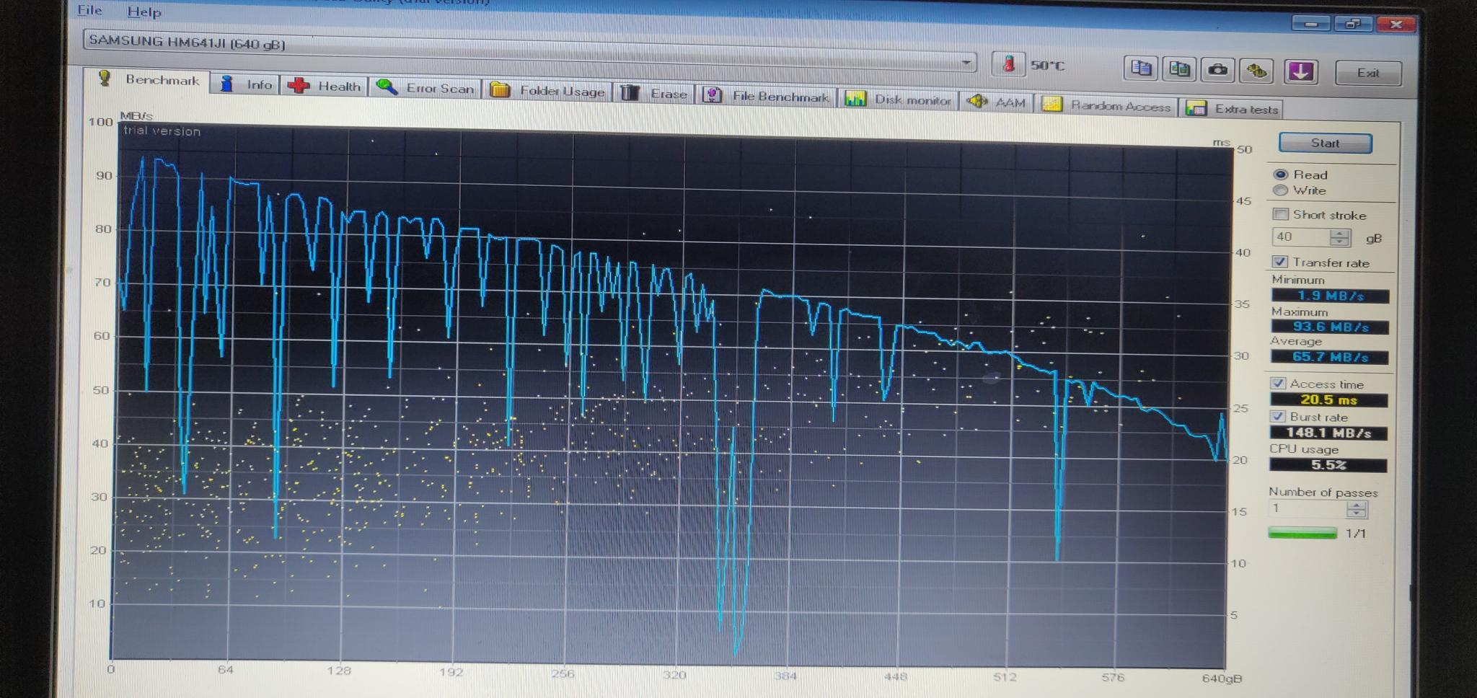Select the Read radio button
Viewport: 1477px width, 698px height.
[1281, 174]
